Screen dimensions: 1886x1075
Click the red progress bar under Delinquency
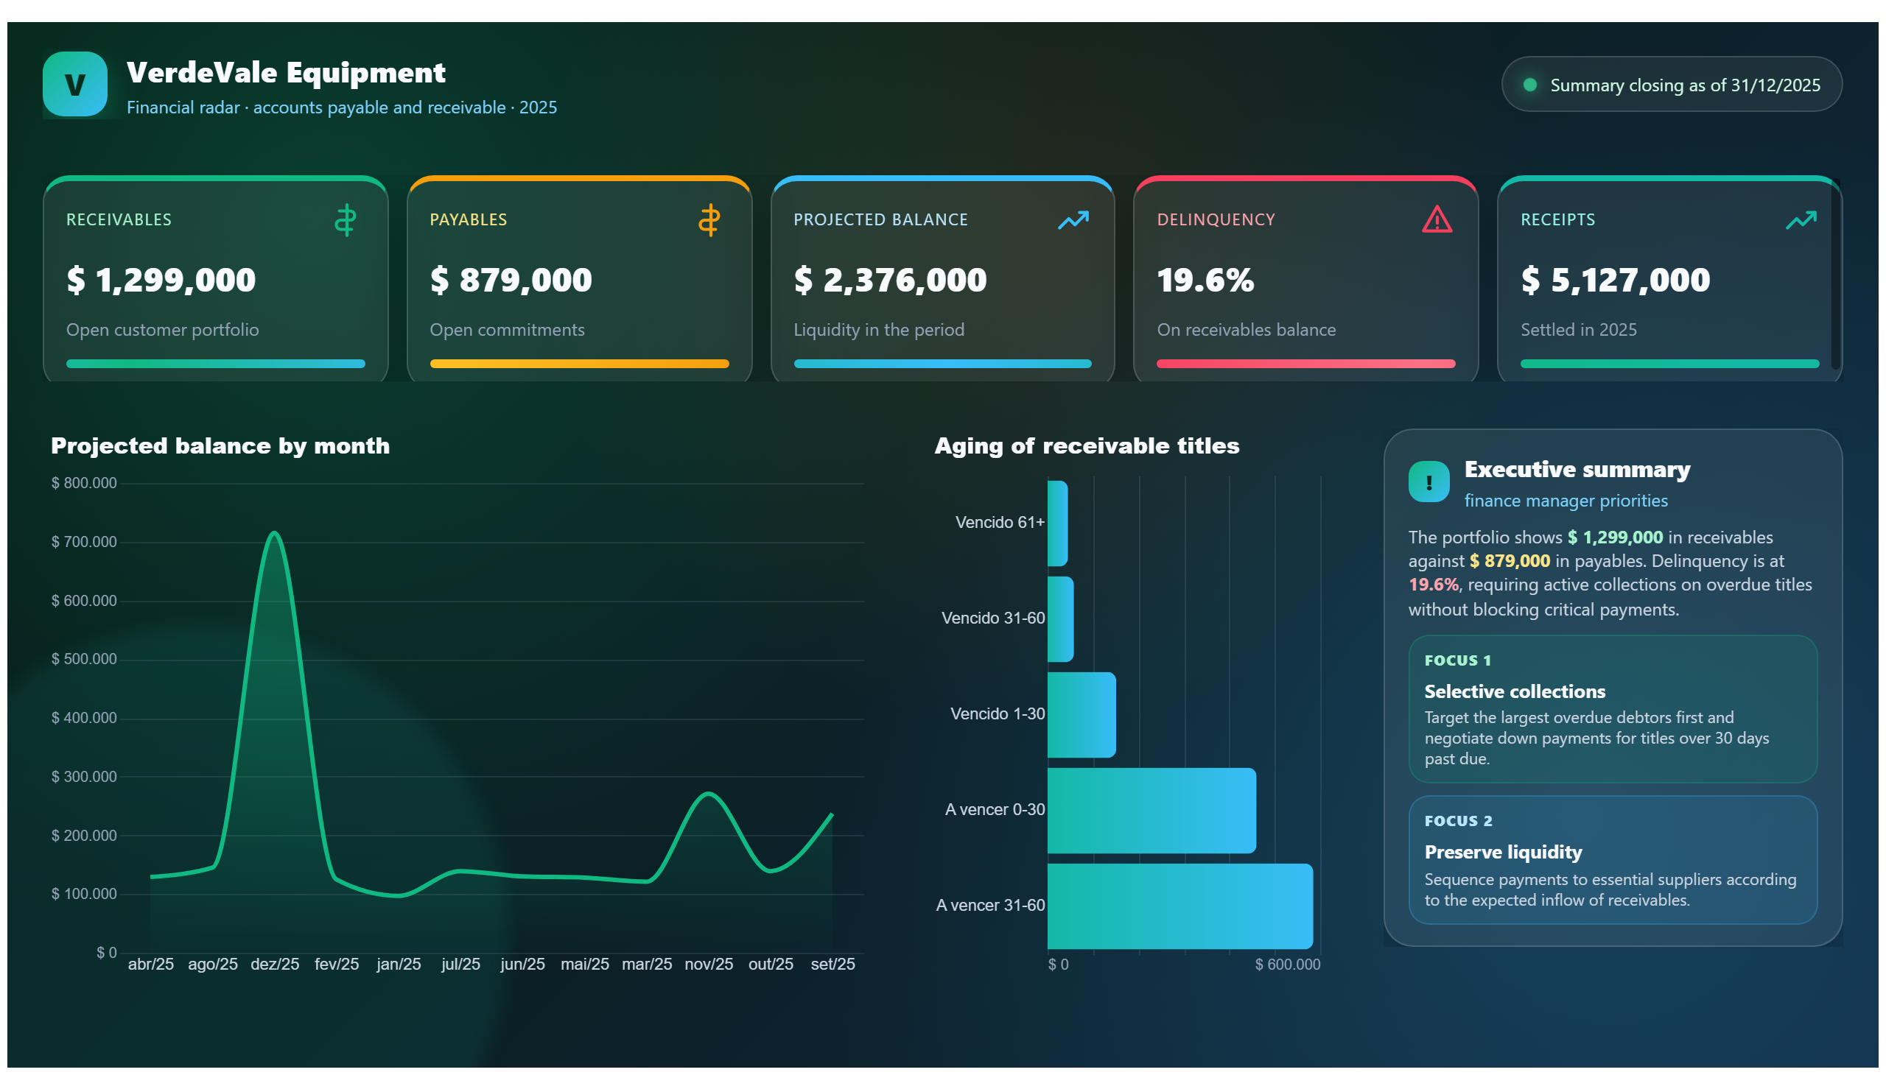tap(1305, 363)
